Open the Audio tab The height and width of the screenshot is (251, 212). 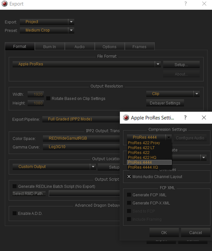[x=79, y=46]
